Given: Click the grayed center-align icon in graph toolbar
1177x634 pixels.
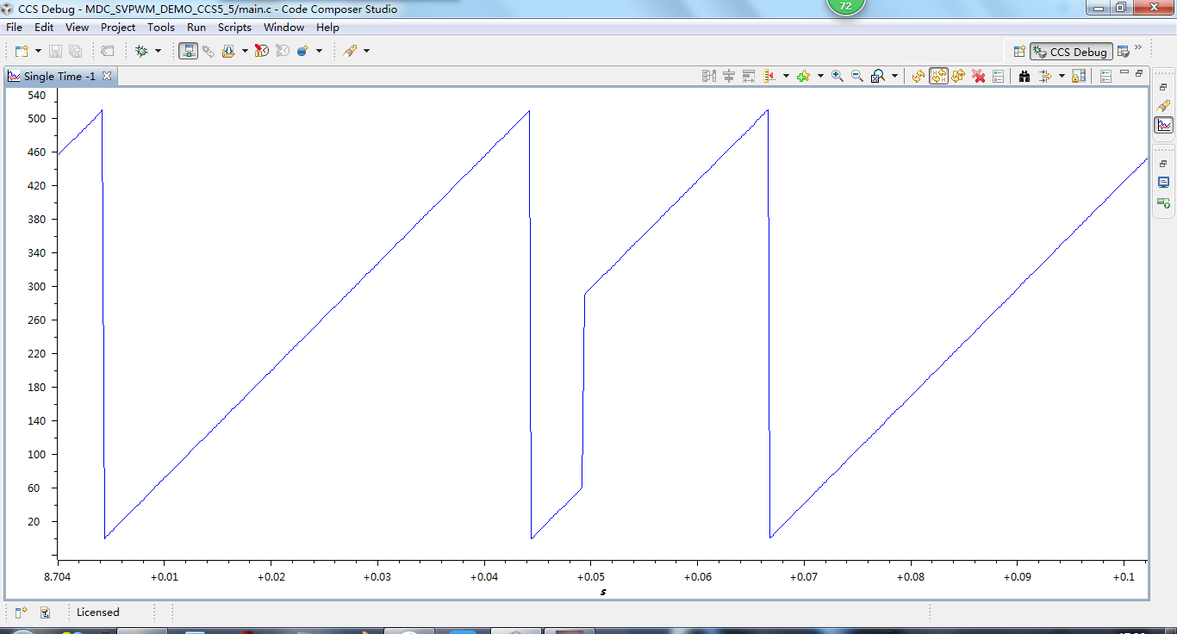Looking at the screenshot, I should click(729, 76).
